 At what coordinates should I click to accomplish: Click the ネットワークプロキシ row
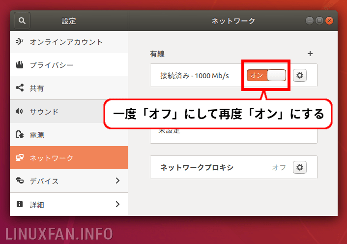pos(233,167)
